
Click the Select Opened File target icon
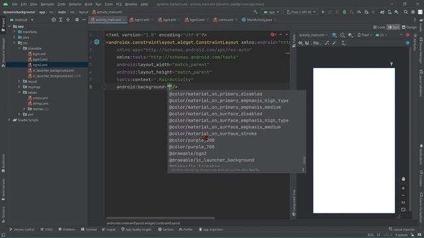click(x=54, y=20)
